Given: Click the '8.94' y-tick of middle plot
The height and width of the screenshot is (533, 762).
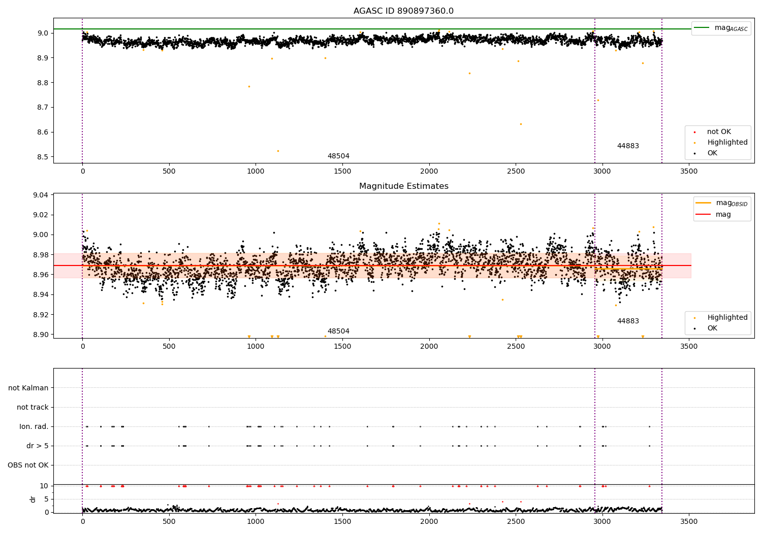Looking at the screenshot, I should click(x=41, y=295).
